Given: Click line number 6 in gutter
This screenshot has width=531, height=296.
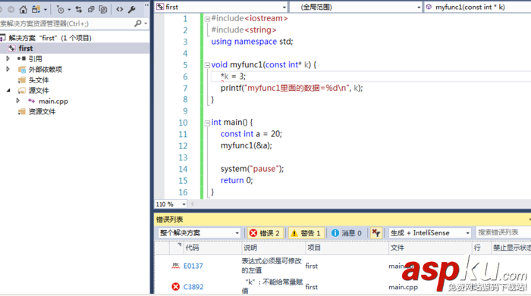Looking at the screenshot, I should (185, 76).
